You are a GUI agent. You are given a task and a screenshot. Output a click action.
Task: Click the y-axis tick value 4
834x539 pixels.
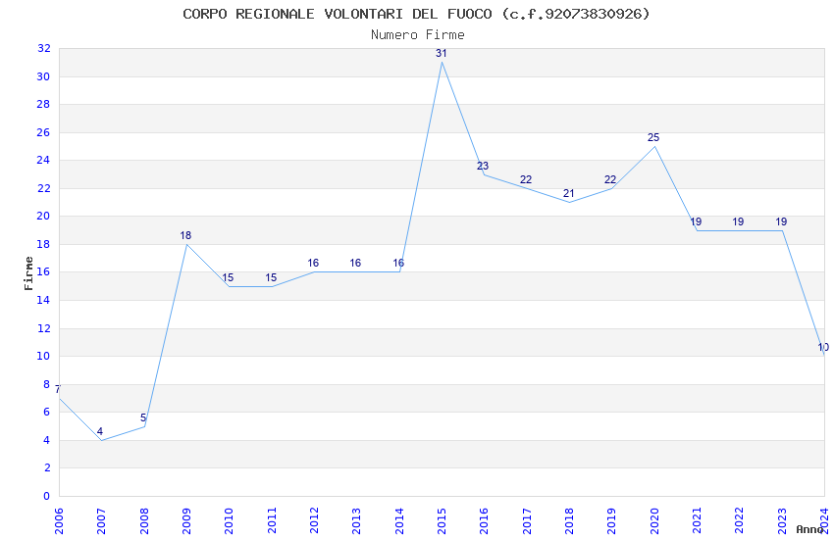click(x=47, y=440)
